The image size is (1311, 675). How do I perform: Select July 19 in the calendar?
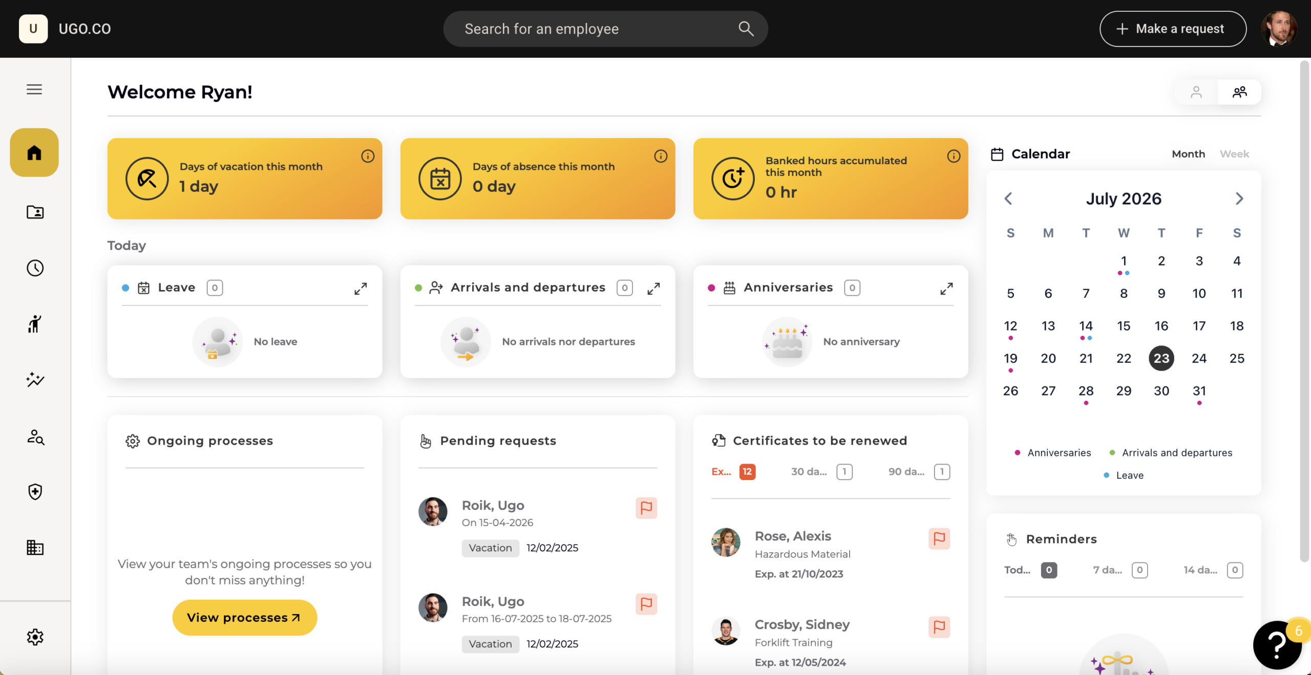[x=1010, y=359]
